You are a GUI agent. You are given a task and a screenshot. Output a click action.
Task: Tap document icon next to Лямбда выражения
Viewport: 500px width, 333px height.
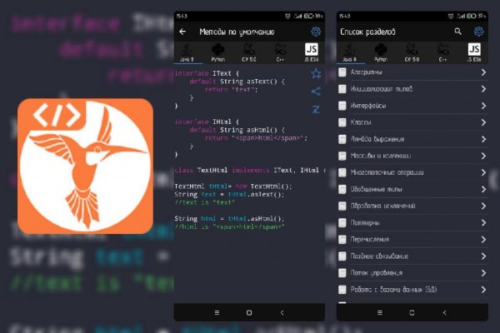[x=342, y=139]
